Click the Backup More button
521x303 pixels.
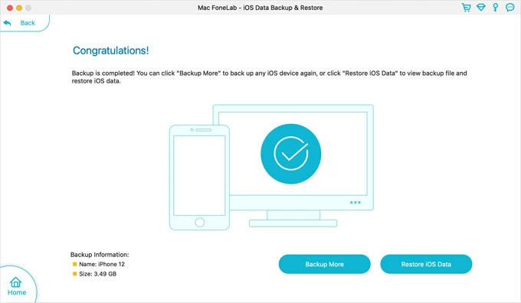[324, 264]
